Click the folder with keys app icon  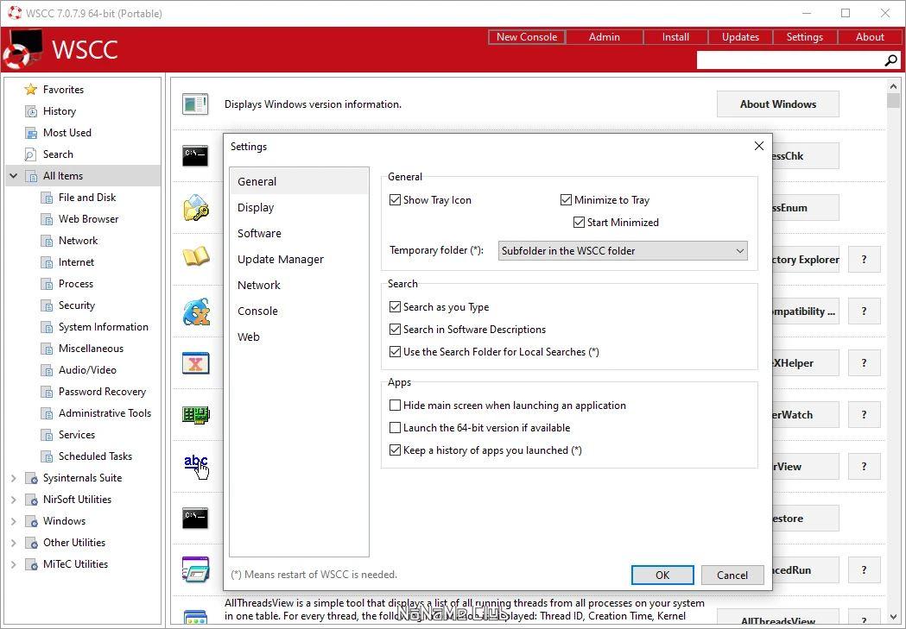[x=196, y=208]
